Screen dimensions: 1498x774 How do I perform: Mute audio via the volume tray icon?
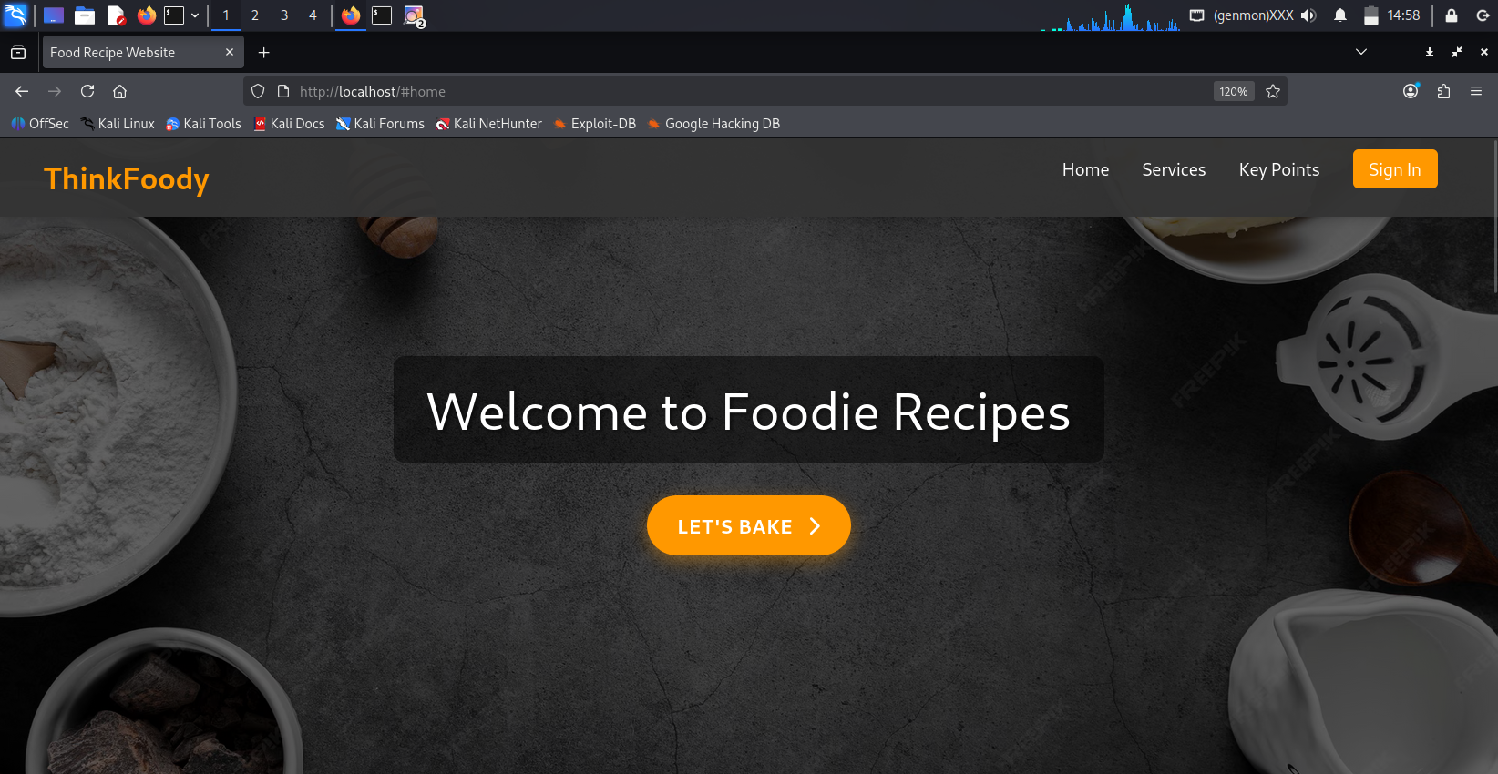tap(1308, 15)
